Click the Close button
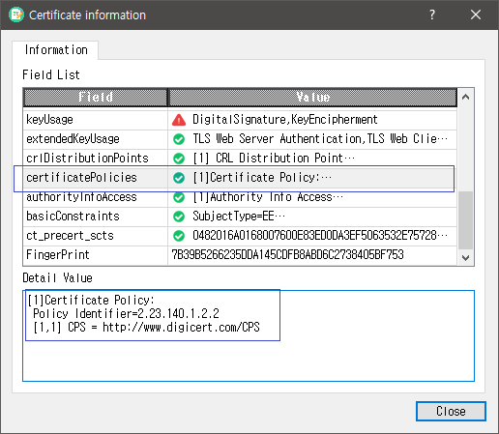 click(451, 411)
